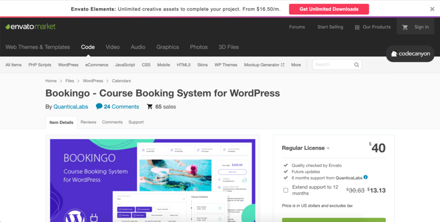Select PHP Scripts category
The height and width of the screenshot is (222, 440).
coord(40,65)
